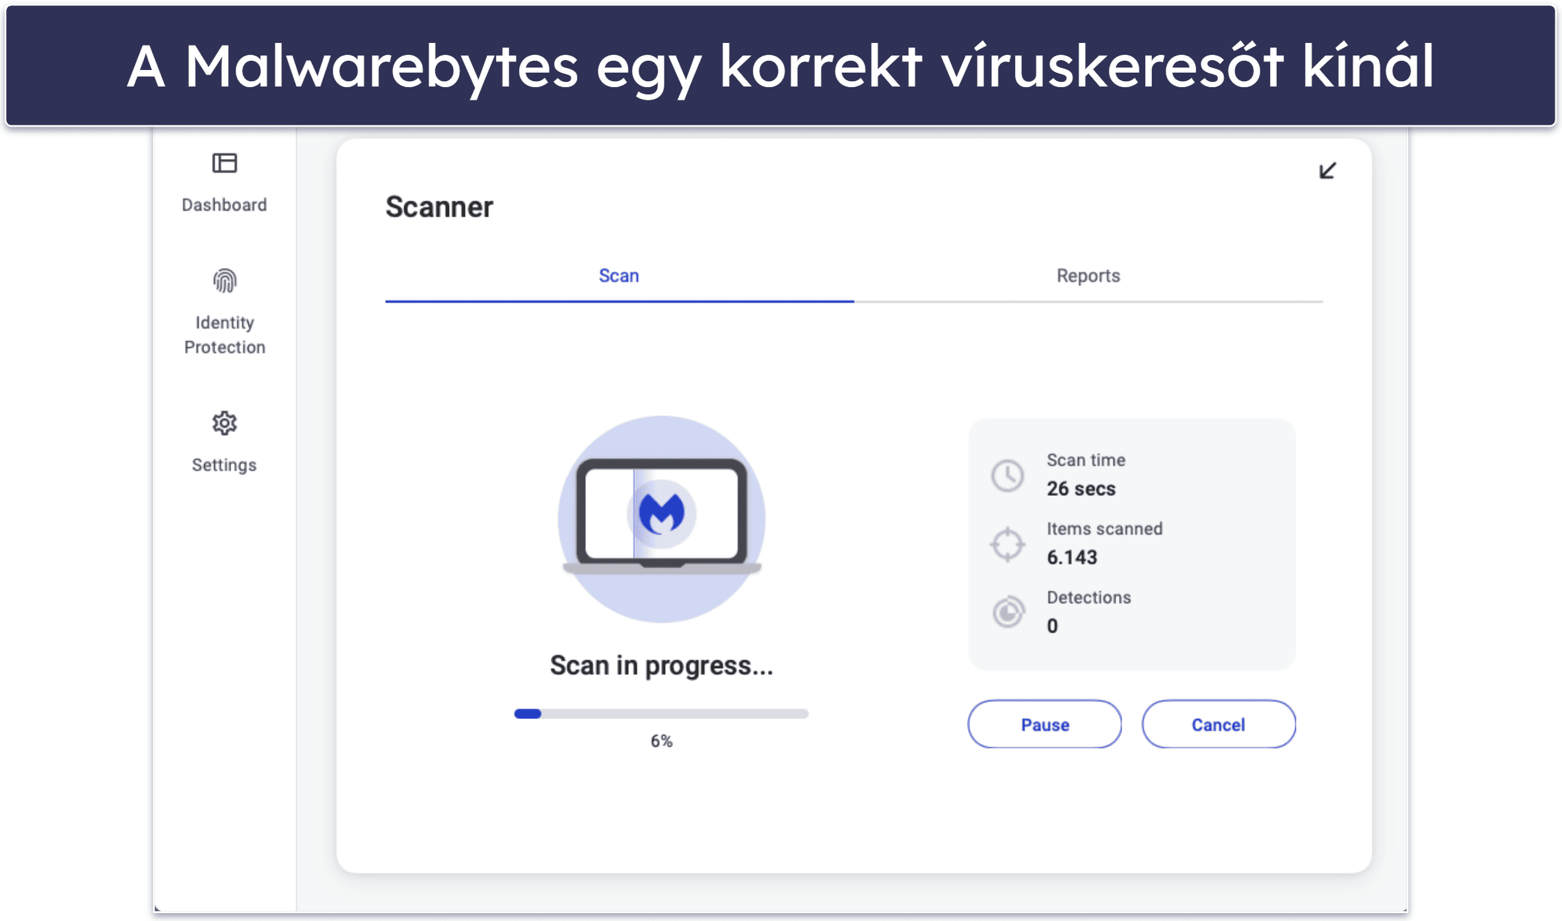The width and height of the screenshot is (1562, 921).
Task: Click the Detections radar icon
Action: (1008, 613)
